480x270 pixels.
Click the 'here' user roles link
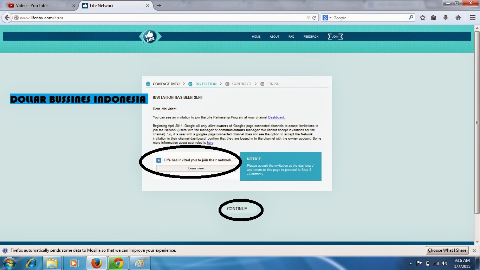pos(210,143)
